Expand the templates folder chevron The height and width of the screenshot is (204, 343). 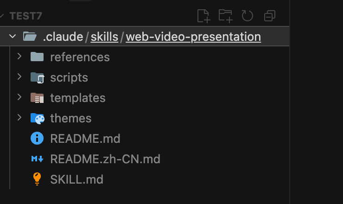click(x=19, y=97)
